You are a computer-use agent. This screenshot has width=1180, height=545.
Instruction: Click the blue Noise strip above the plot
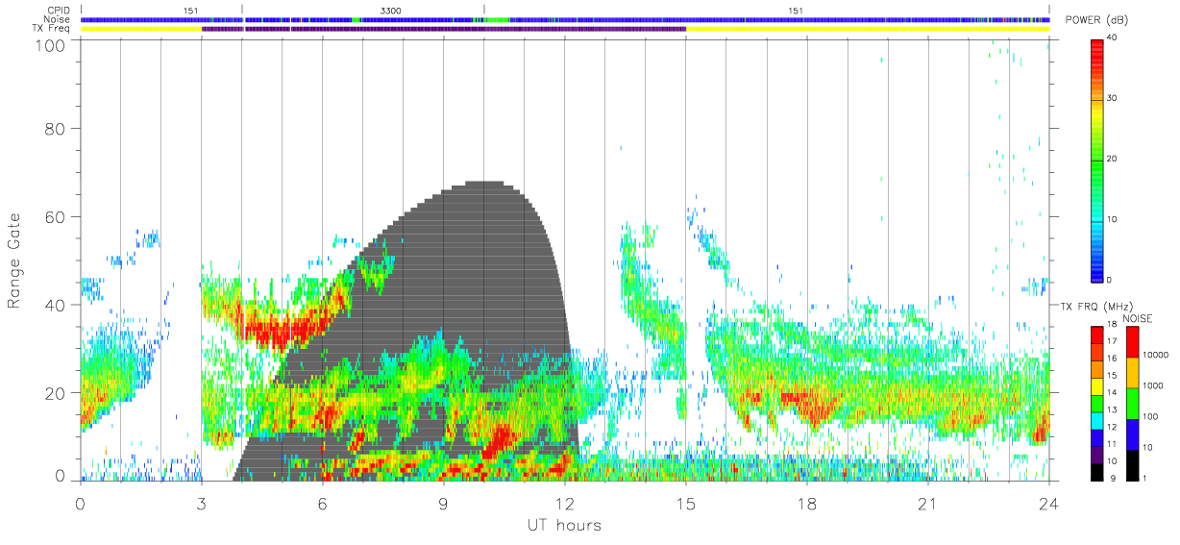[x=565, y=19]
